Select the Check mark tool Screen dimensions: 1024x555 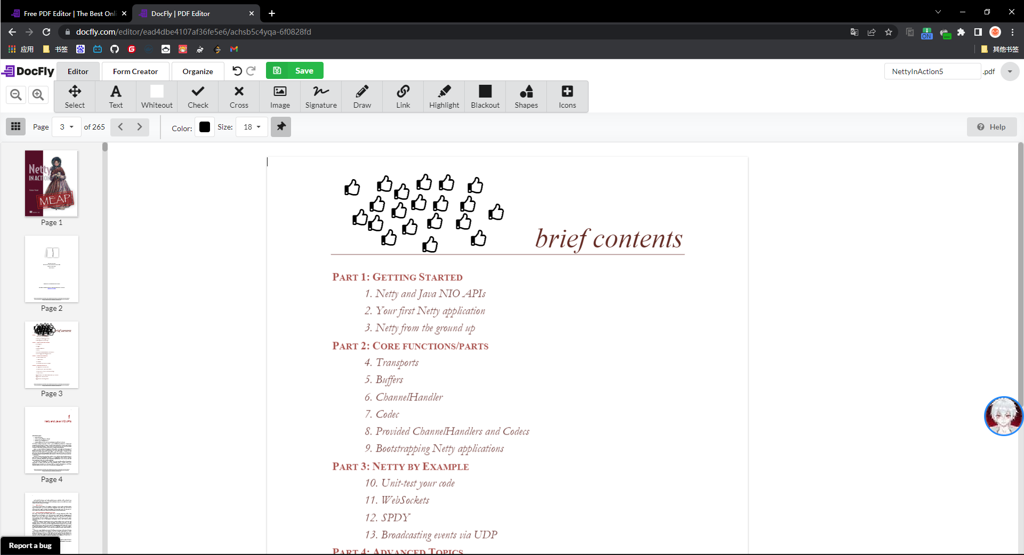[x=198, y=96]
